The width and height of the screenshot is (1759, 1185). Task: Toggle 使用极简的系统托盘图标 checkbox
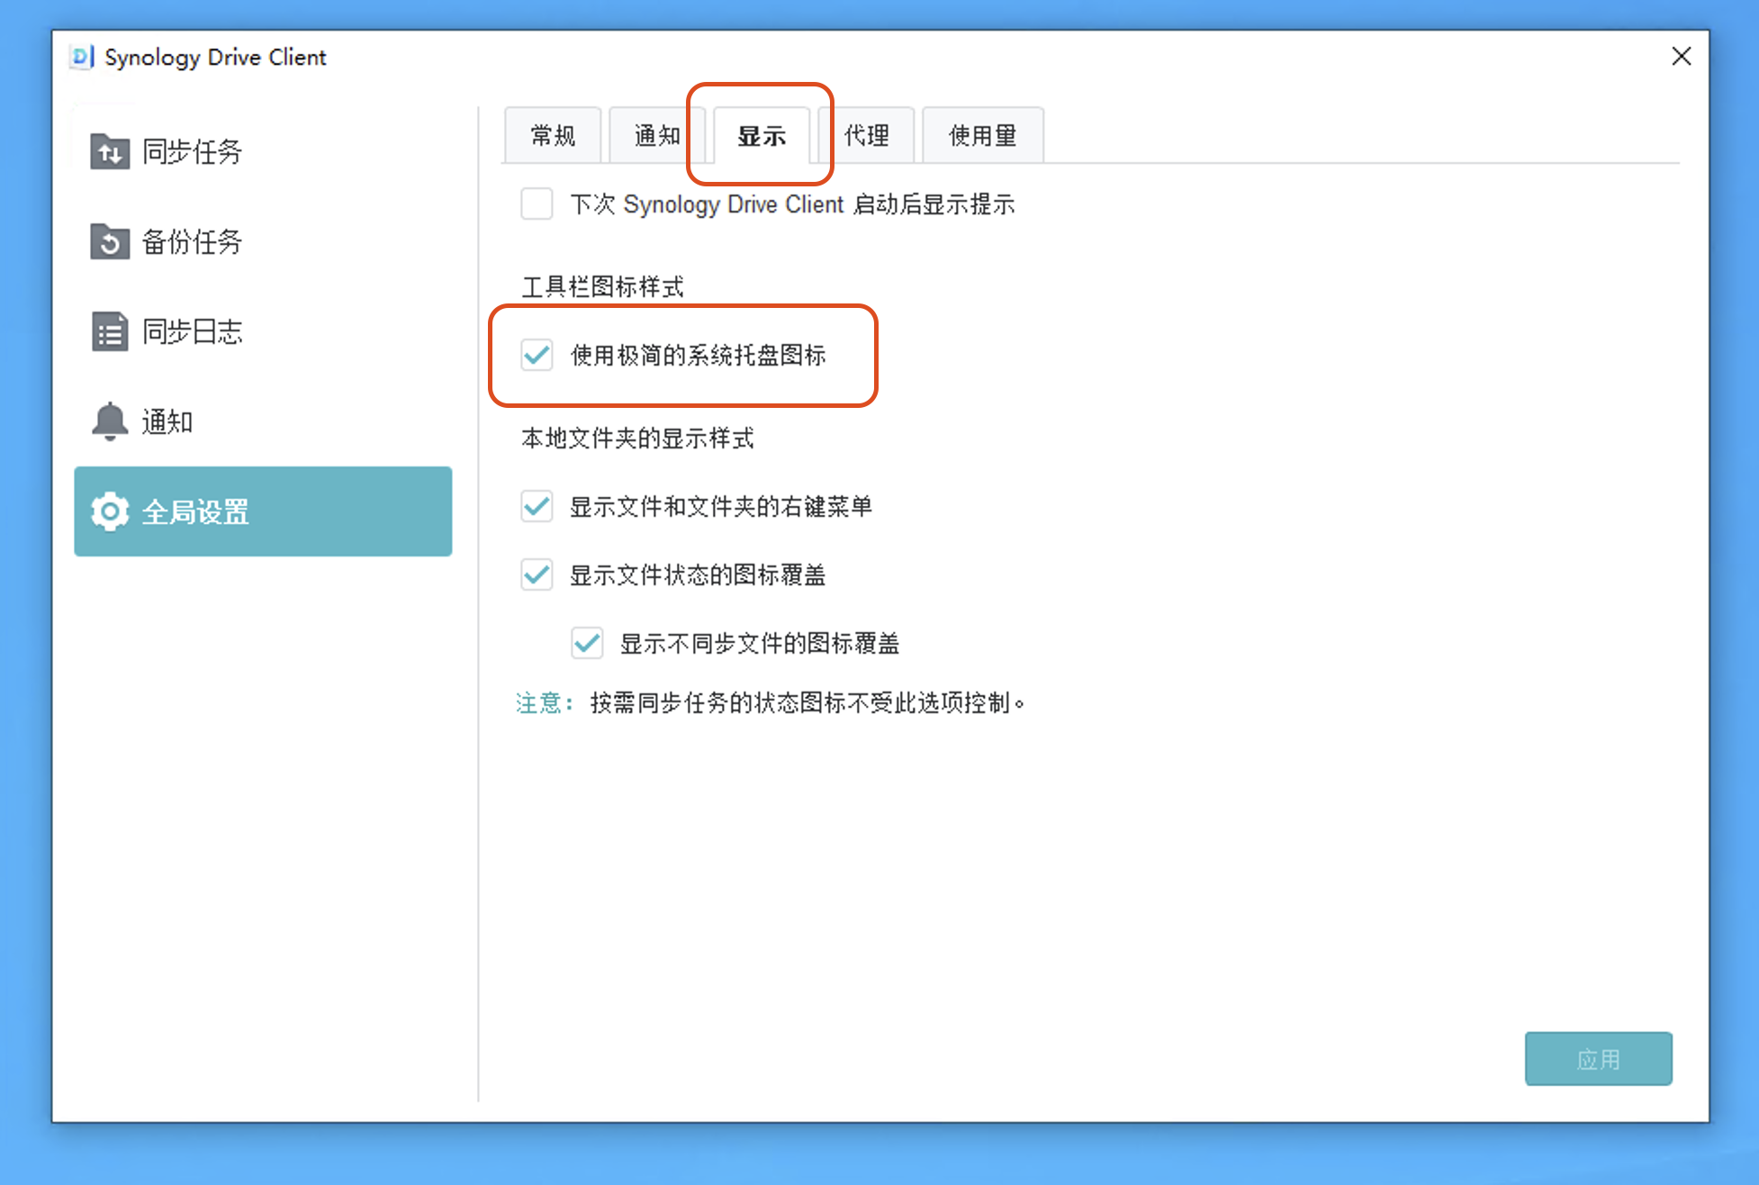tap(537, 355)
